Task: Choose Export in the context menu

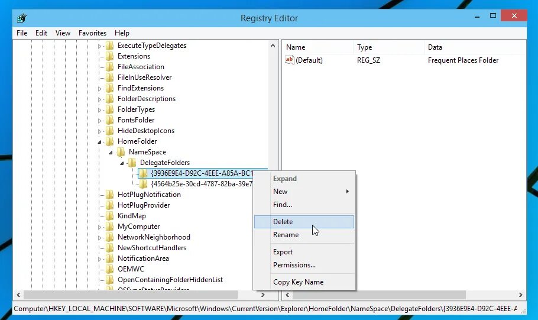Action: (304, 251)
